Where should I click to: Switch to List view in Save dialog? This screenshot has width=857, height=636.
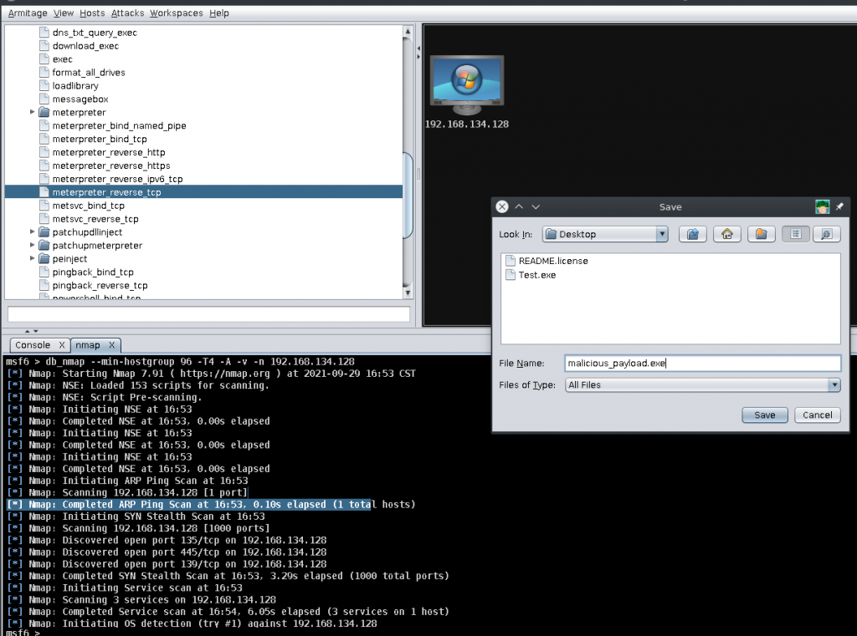tap(796, 234)
